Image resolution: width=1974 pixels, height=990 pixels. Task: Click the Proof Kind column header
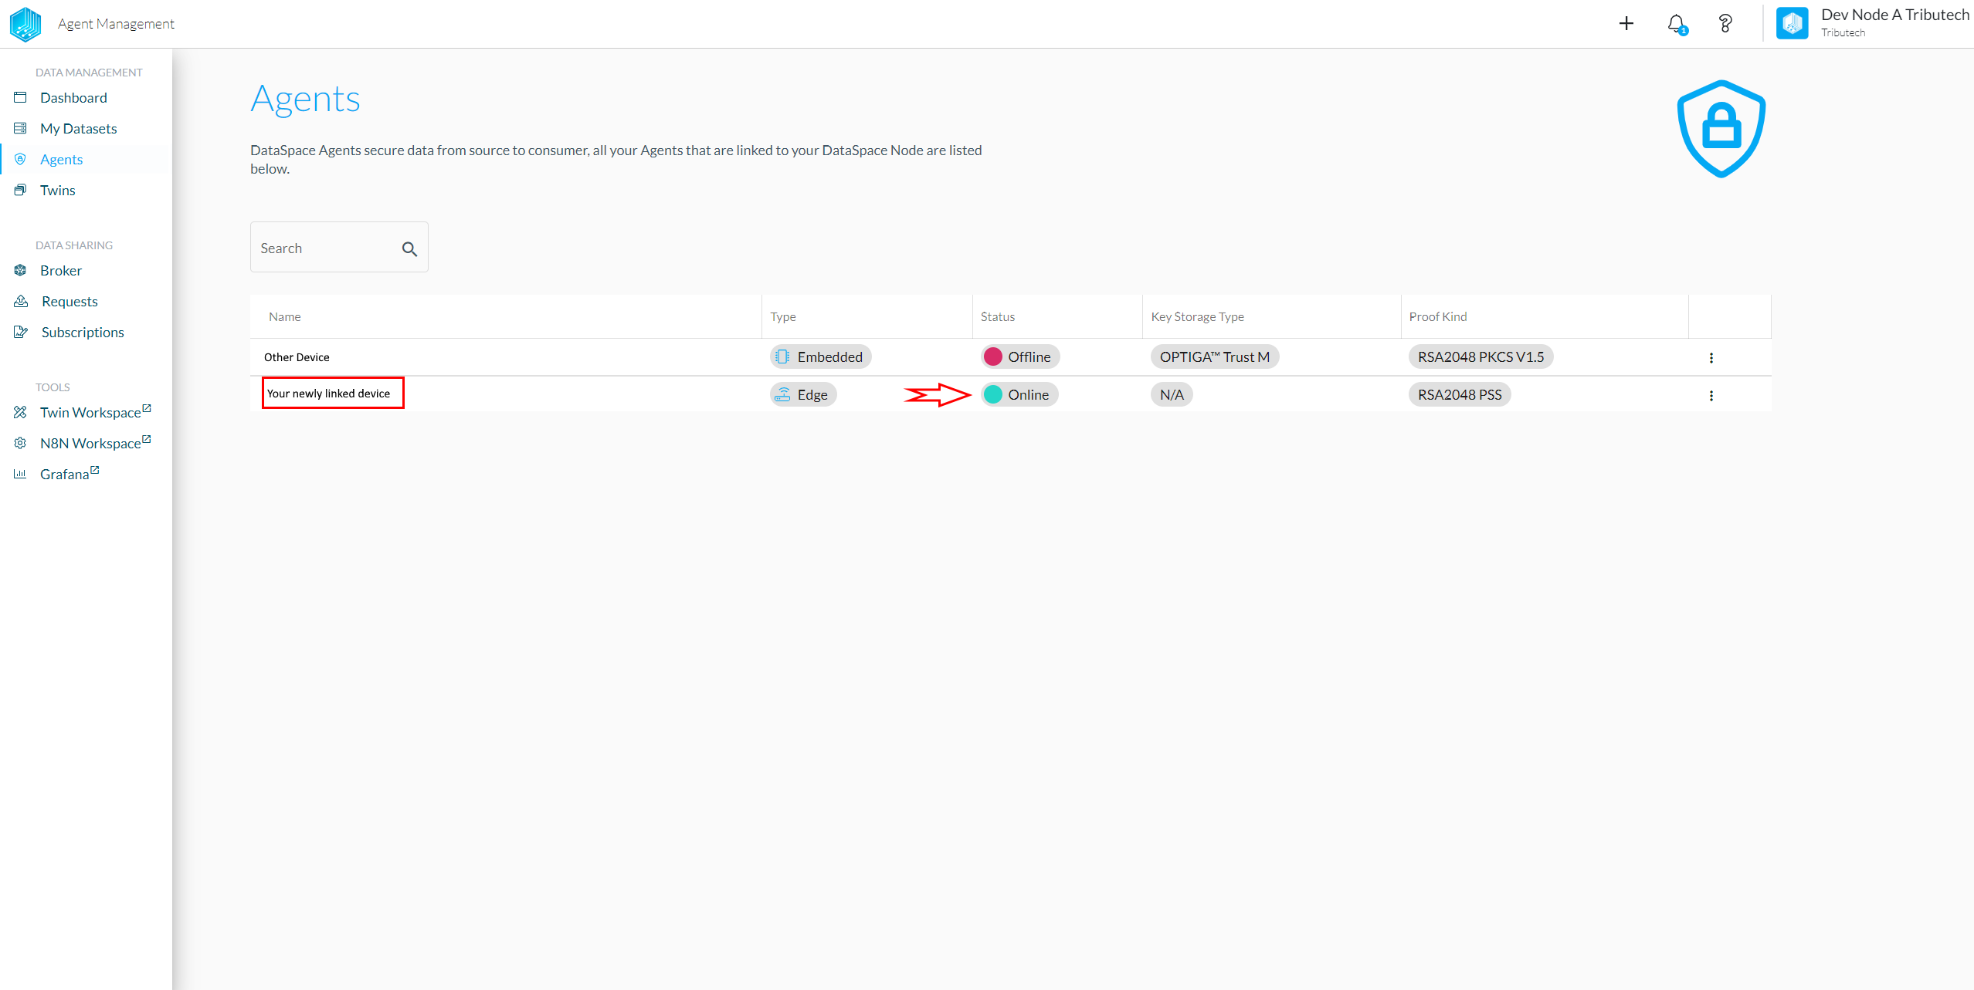[1438, 316]
